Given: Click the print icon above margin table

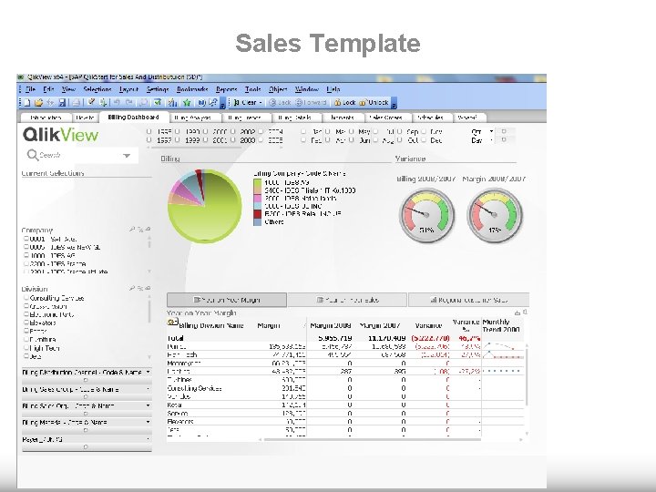Looking at the screenshot, I should pyautogui.click(x=518, y=313).
